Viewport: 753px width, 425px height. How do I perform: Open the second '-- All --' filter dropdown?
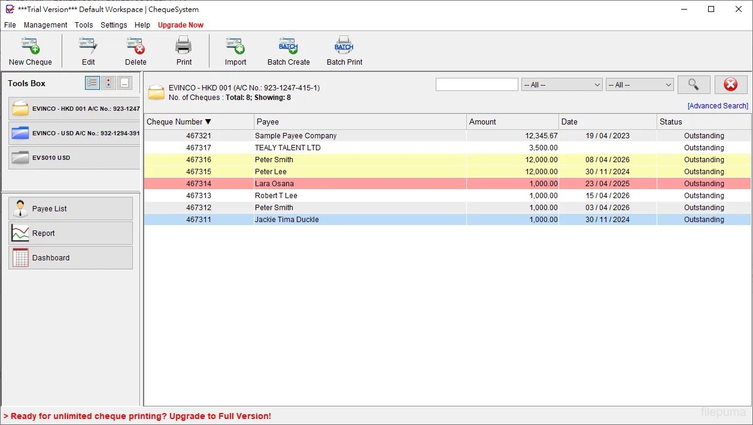pos(639,85)
